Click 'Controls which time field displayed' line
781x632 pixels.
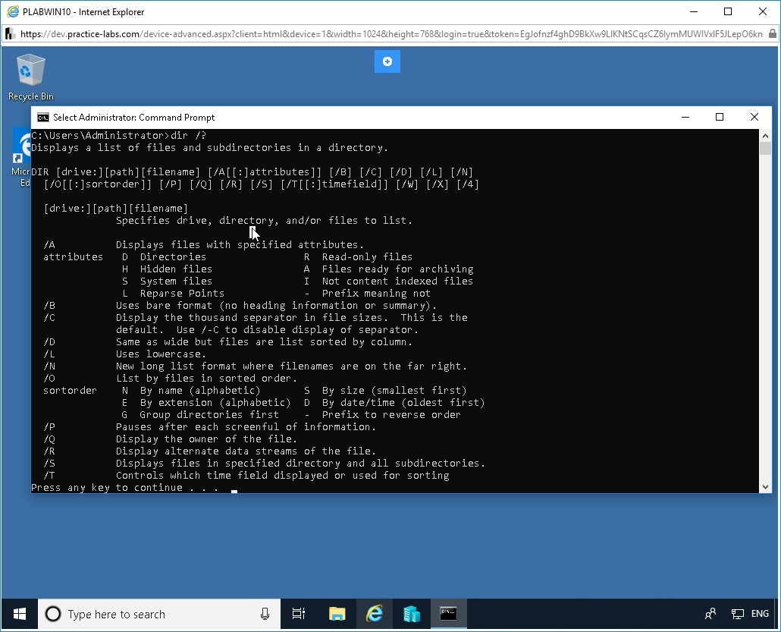282,475
